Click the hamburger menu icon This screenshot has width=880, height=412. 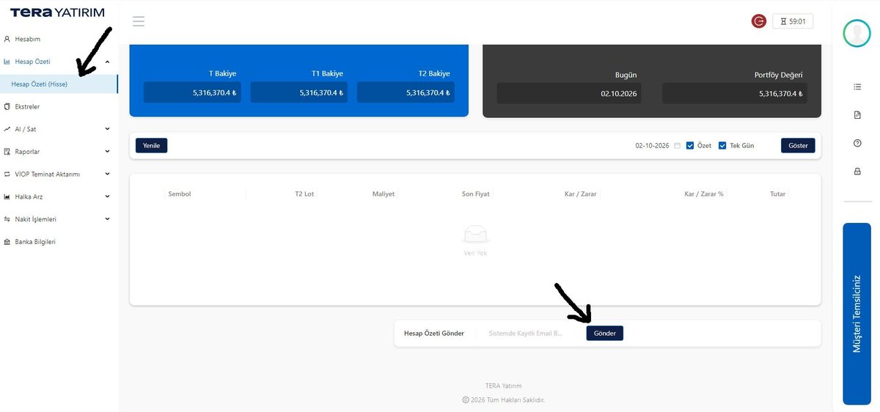tap(139, 21)
